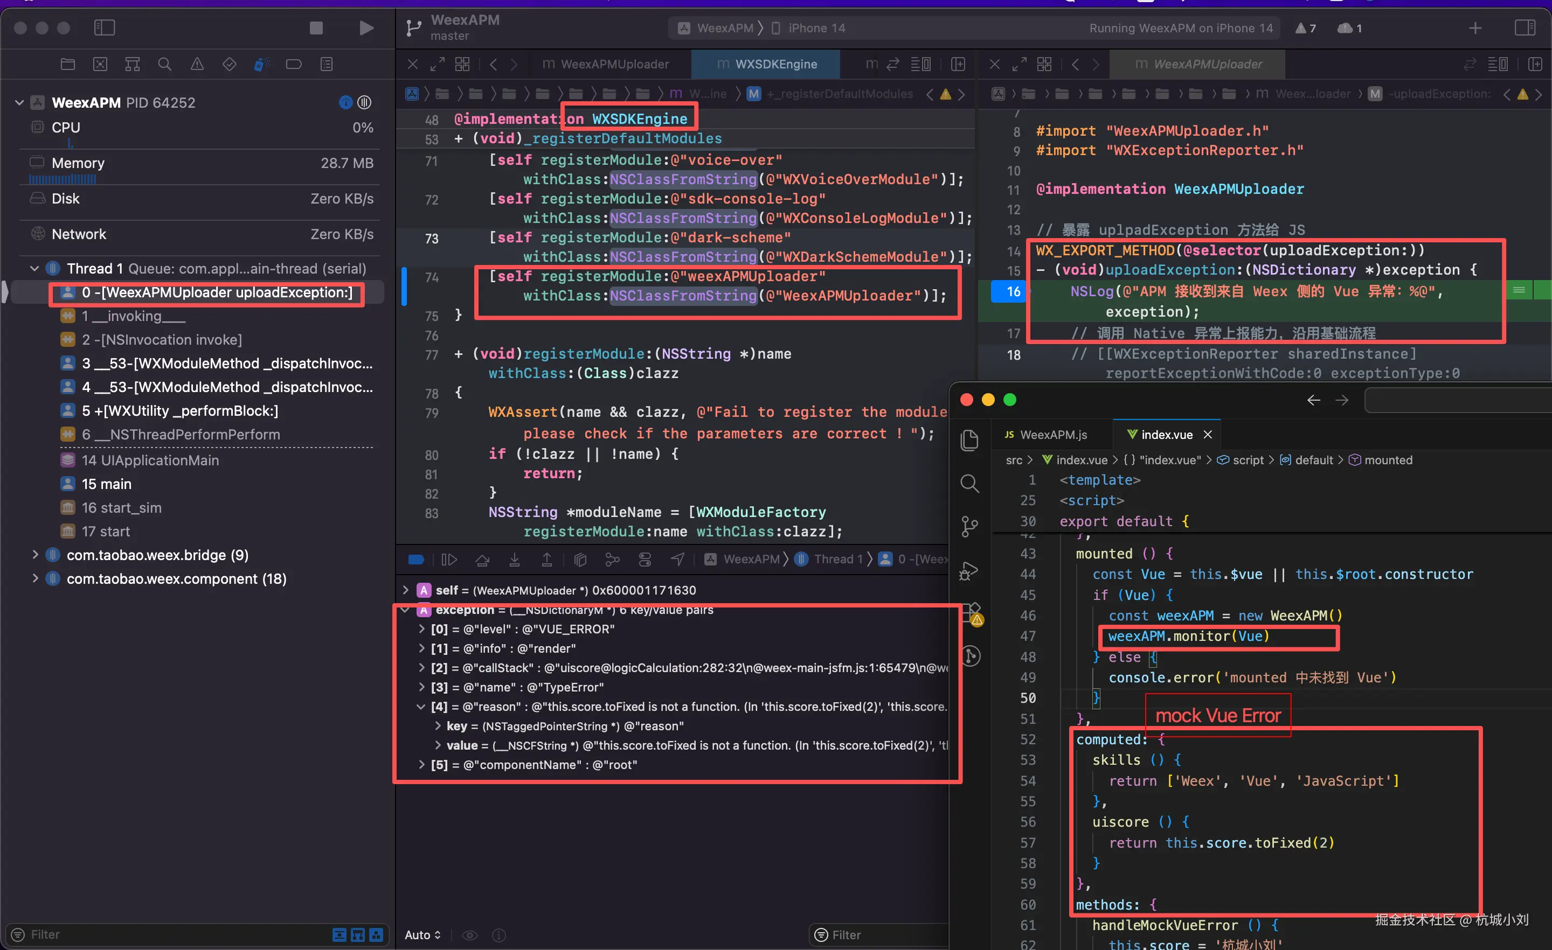This screenshot has width=1552, height=950.
Task: Open the Debug Memory Graph icon
Action: [x=612, y=559]
